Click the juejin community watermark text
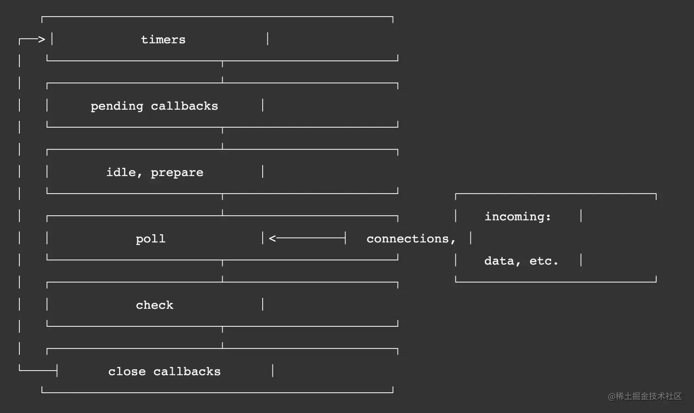The image size is (694, 413). pyautogui.click(x=644, y=396)
